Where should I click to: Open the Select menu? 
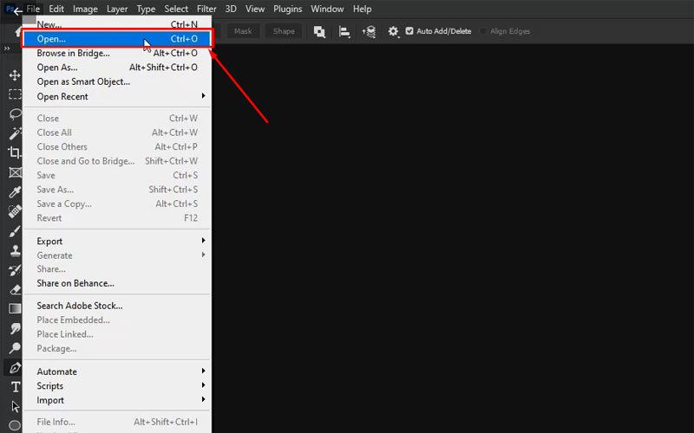coord(176,9)
